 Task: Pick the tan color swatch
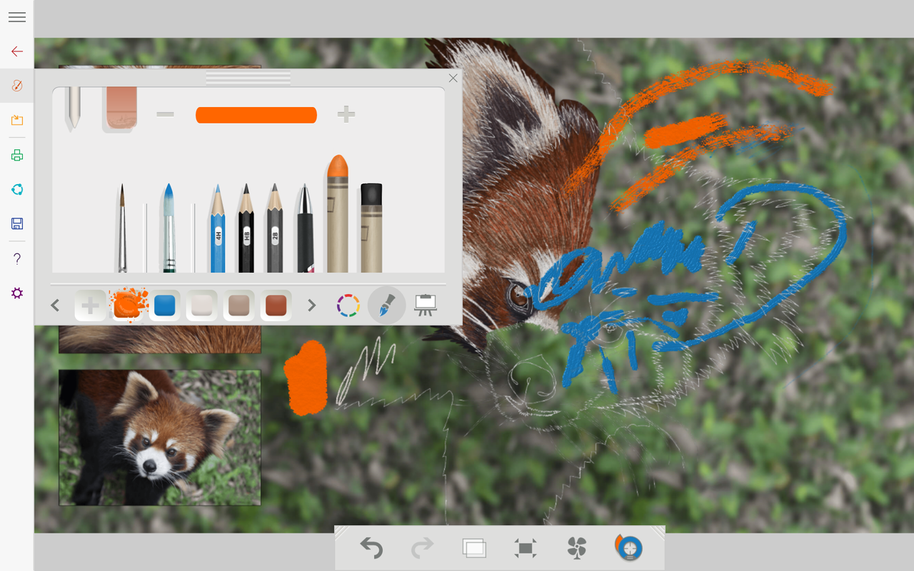(239, 305)
